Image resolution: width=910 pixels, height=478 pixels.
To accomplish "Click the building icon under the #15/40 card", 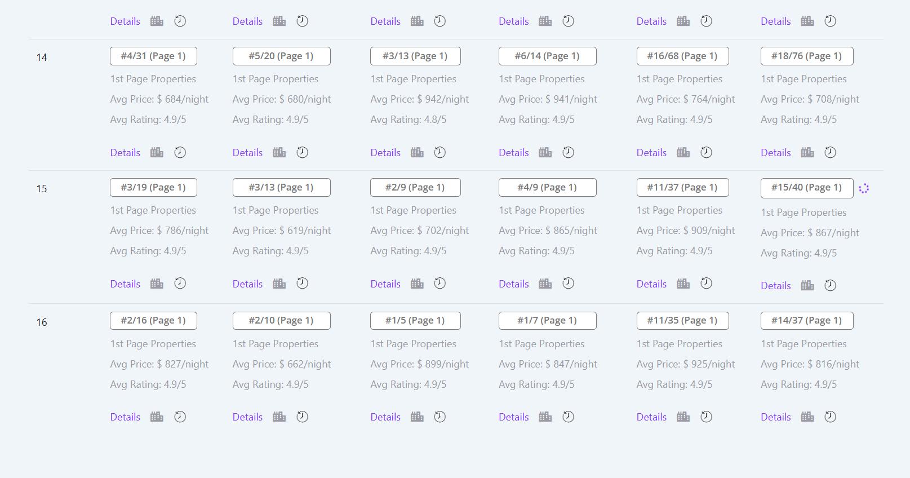I will coord(807,285).
